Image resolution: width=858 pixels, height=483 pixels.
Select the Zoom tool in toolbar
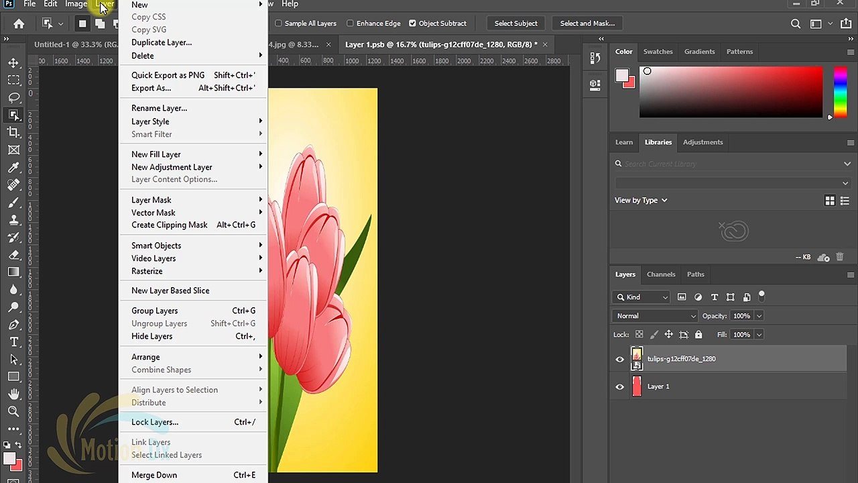click(x=13, y=412)
